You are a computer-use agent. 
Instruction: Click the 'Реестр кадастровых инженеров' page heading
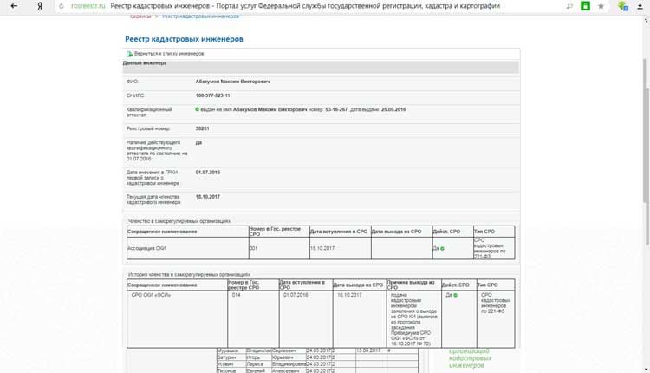point(184,39)
